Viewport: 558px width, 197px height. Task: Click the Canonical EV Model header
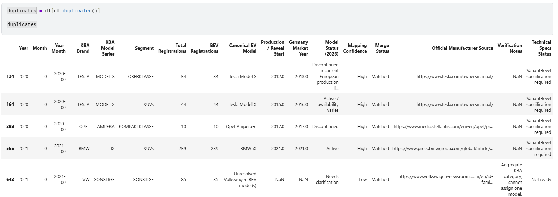coord(242,48)
